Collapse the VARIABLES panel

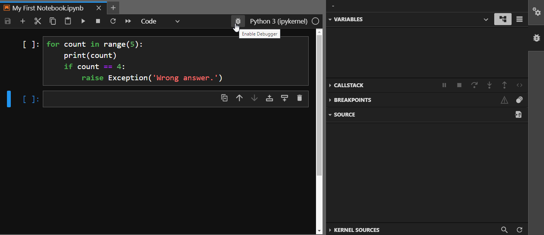[330, 19]
